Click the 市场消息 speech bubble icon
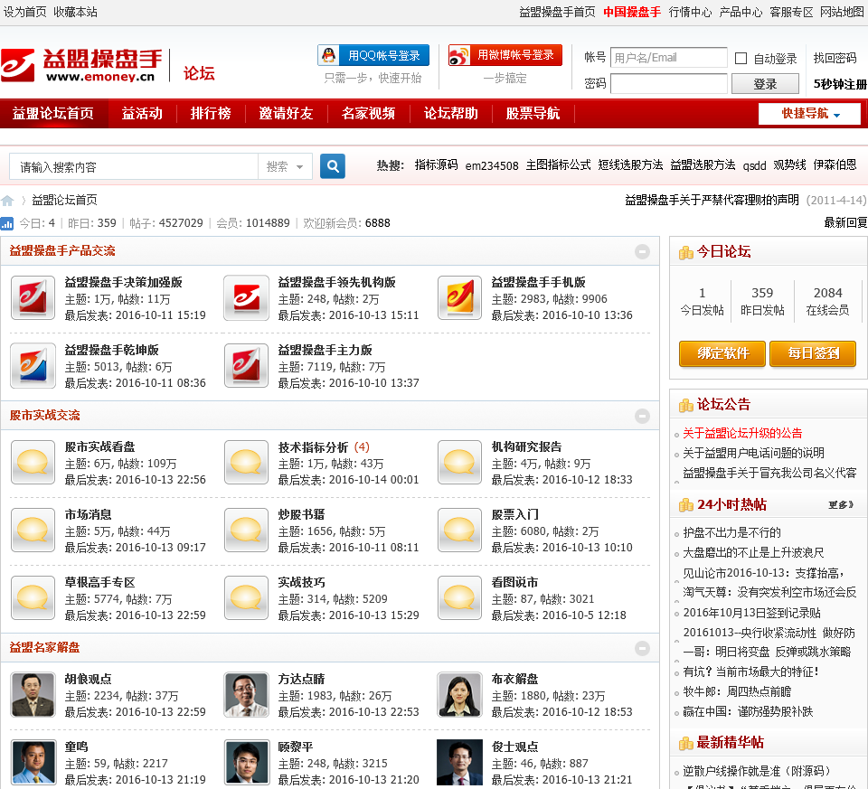The image size is (868, 789). click(33, 530)
